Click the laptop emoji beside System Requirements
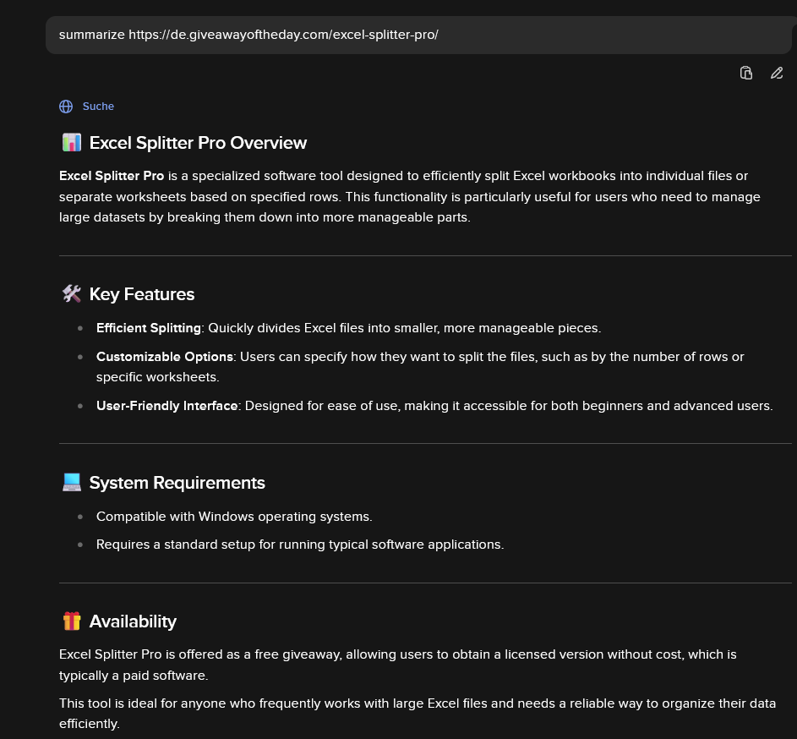Viewport: 797px width, 739px height. [x=72, y=483]
